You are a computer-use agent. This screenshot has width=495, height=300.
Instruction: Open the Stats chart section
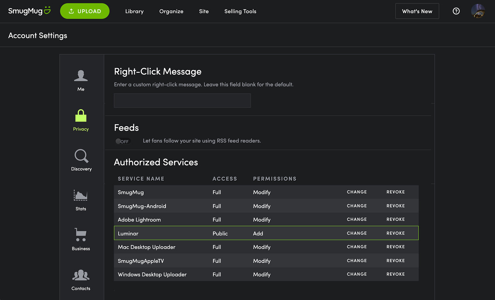click(81, 200)
